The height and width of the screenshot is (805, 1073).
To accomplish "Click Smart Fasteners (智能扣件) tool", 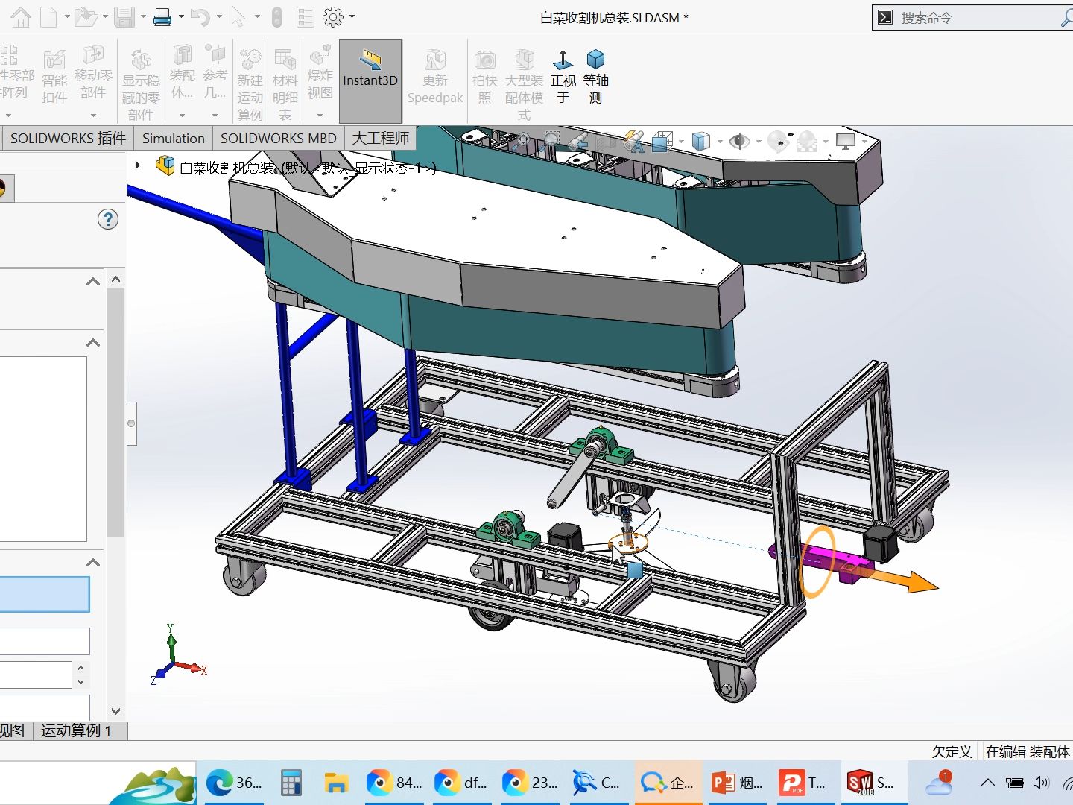I will pos(54,77).
